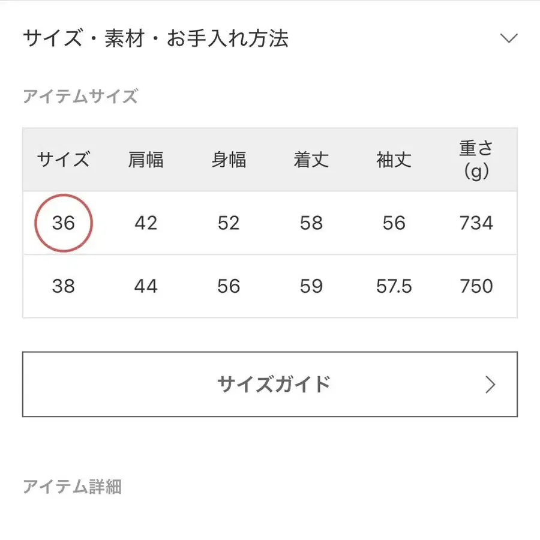Screen dimensions: 540x540
Task: Click the 身幅 column header
Action: (229, 160)
